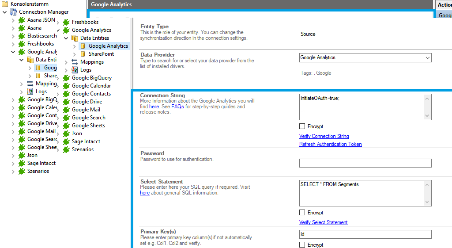Open the FAQs link
452x248 pixels.
pyautogui.click(x=177, y=107)
